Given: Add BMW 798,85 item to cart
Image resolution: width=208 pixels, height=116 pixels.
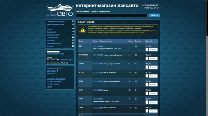Looking at the screenshot, I should point(153,94).
